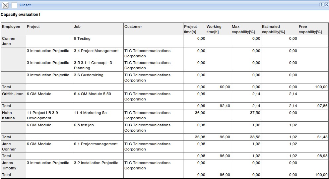The height and width of the screenshot is (179, 329).
Task: Click the Capacity evaluation I heading
Action: (x=21, y=15)
